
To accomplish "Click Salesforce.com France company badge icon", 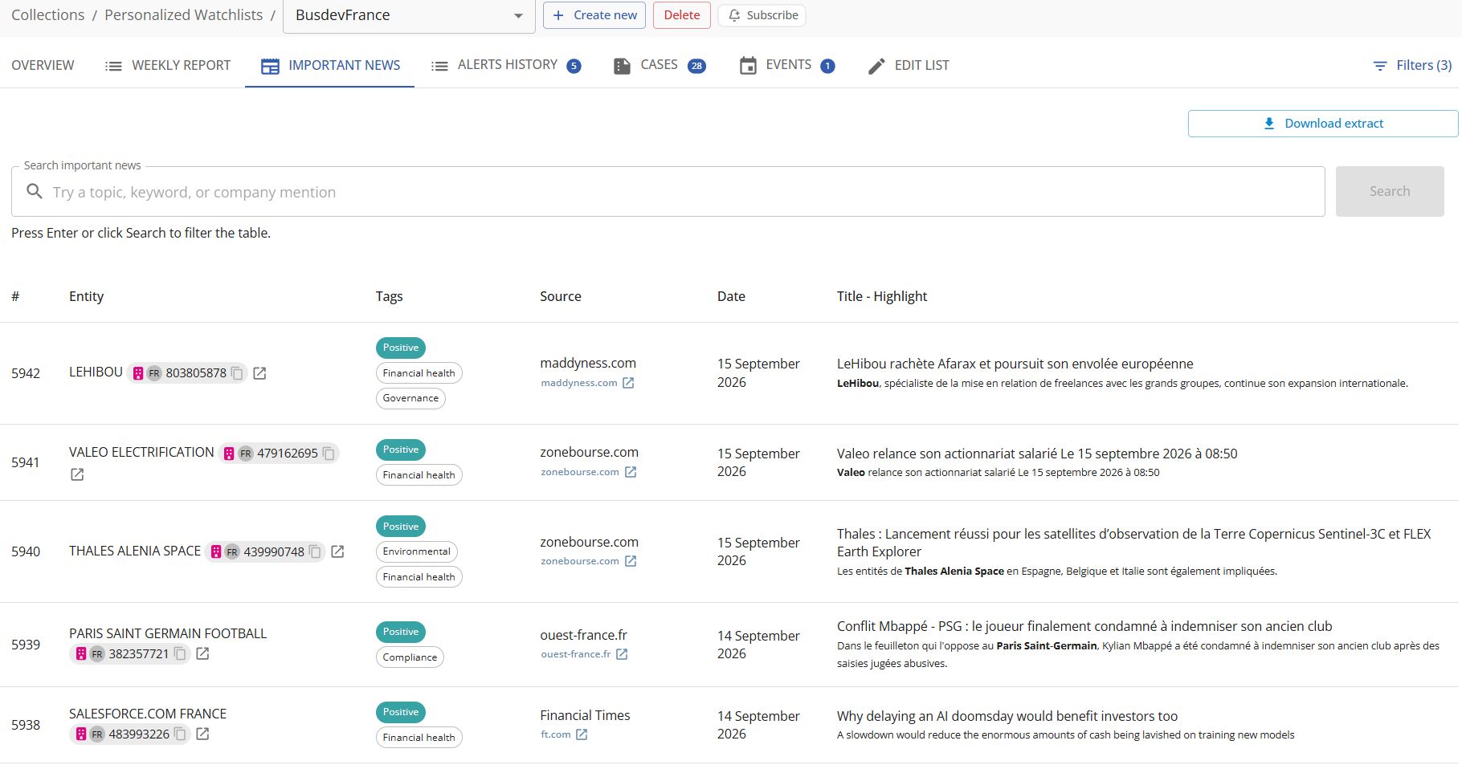I will coord(81,734).
